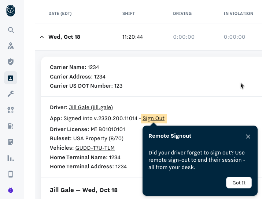The height and width of the screenshot is (199, 262).
Task: Open driver link Jill Gale (jill.gale)
Action: click(x=91, y=107)
